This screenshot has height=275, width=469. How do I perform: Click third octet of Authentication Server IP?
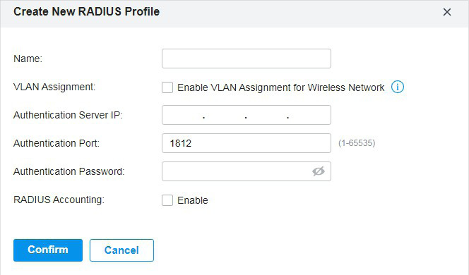tap(267, 115)
